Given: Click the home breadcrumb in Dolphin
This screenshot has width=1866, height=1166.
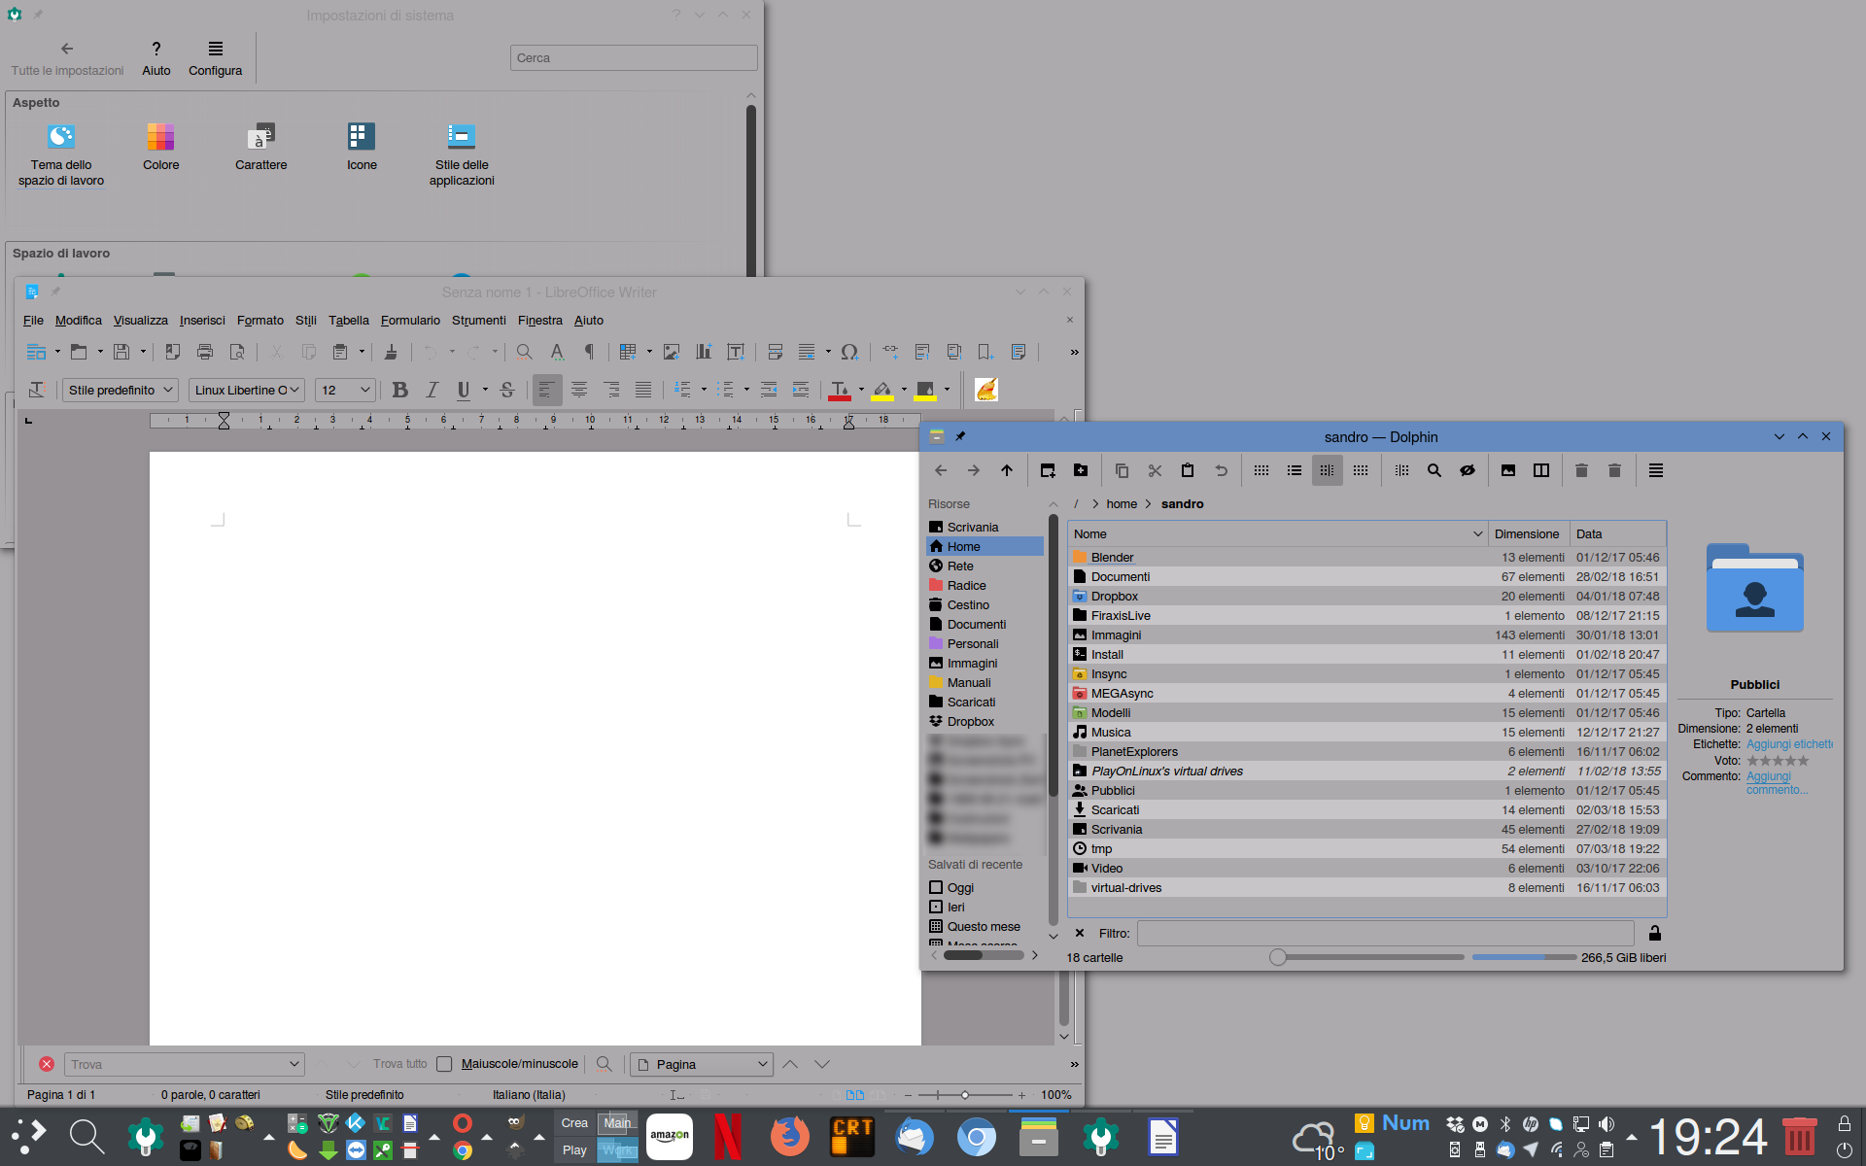Looking at the screenshot, I should click(x=1122, y=503).
